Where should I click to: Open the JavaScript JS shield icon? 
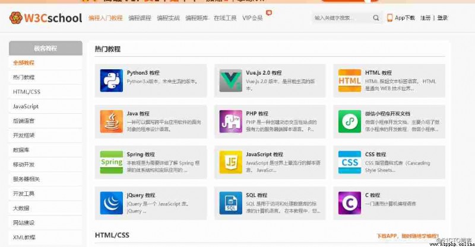[230, 162]
